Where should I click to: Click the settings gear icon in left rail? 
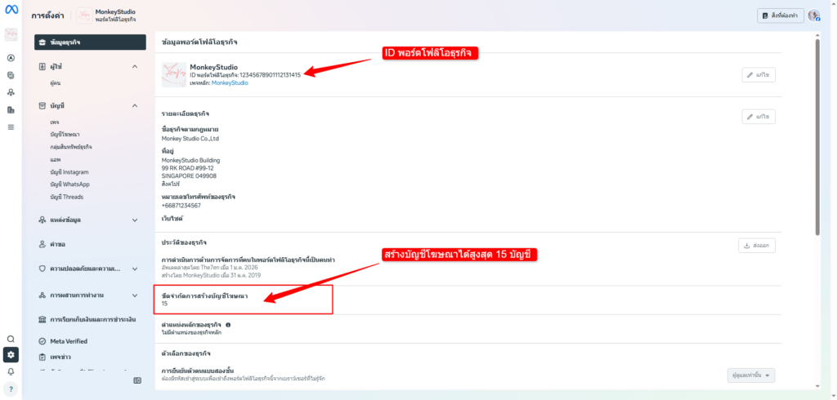(11, 354)
